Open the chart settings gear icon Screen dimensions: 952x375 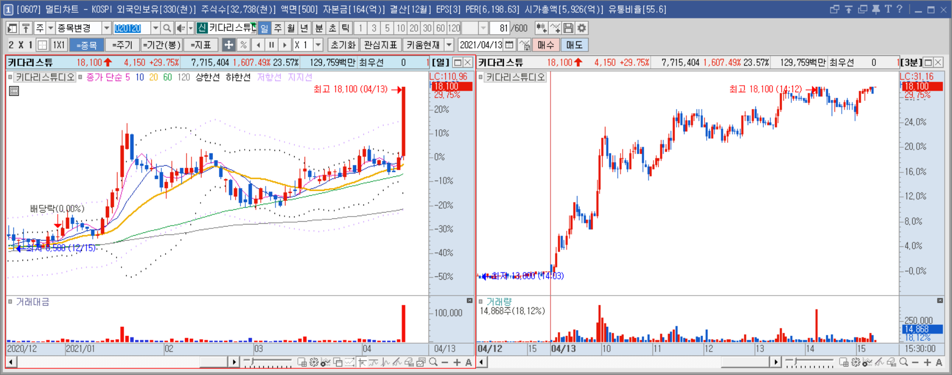[582, 28]
